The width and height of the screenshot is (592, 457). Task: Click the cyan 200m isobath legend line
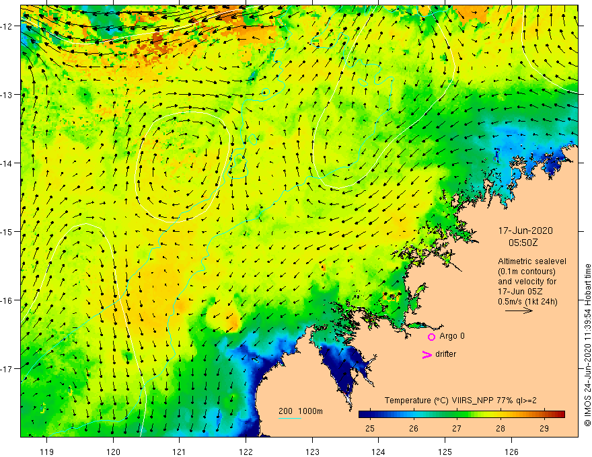[289, 418]
